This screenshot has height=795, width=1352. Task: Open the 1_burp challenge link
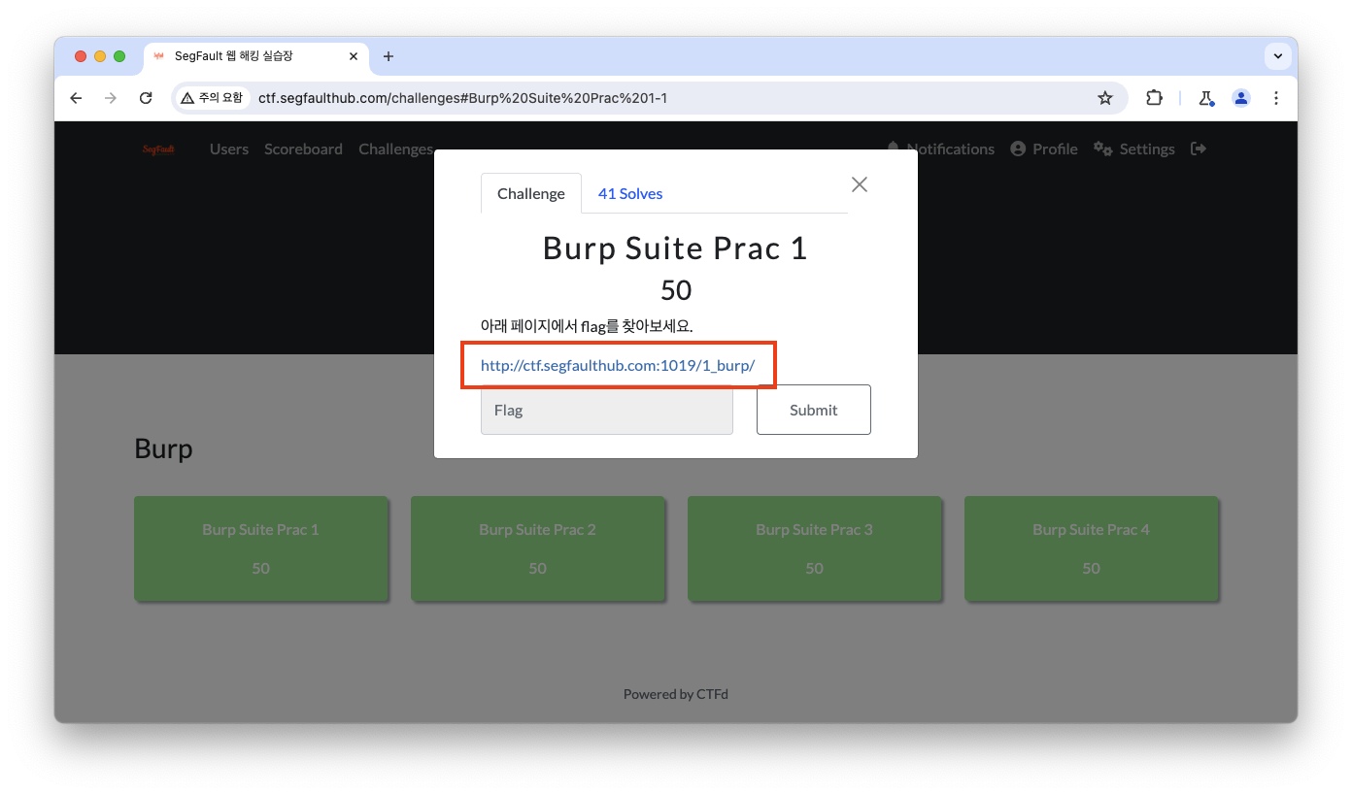coord(618,366)
